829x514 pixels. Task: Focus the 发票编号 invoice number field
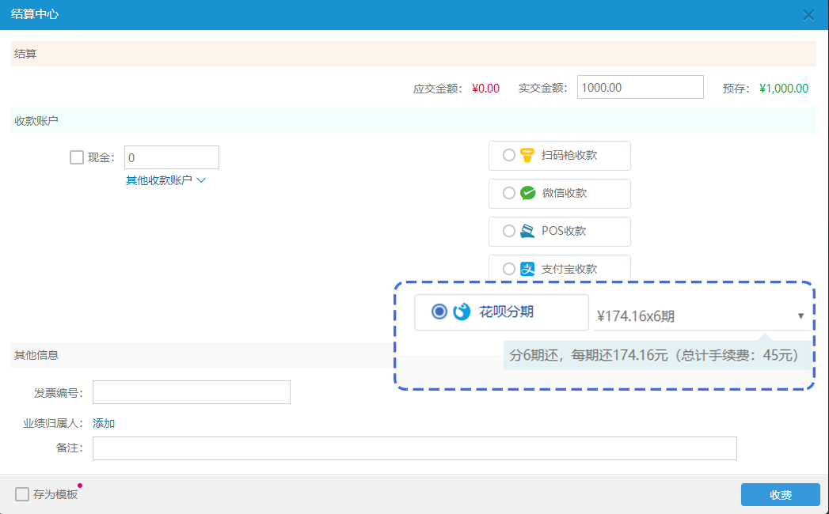[192, 392]
